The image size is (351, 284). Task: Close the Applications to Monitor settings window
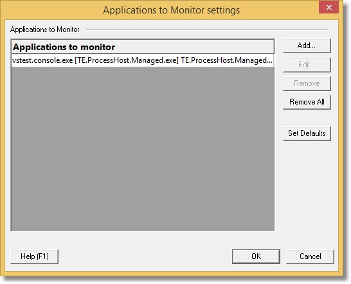click(328, 8)
